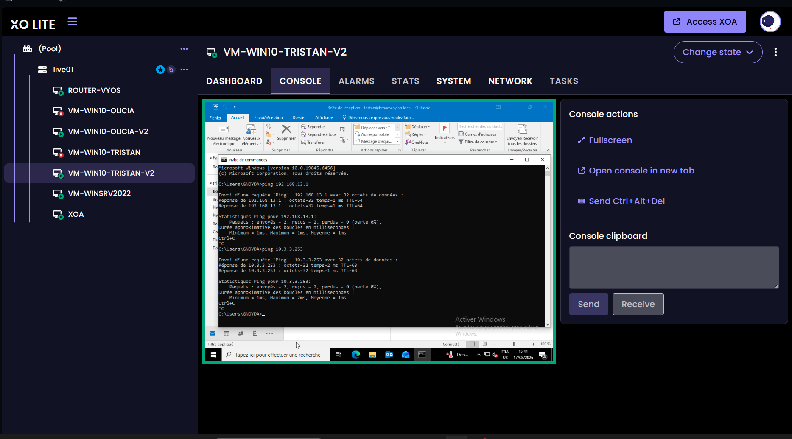Expand more Outlook navigation options (three dots)
792x439 pixels.
point(269,333)
